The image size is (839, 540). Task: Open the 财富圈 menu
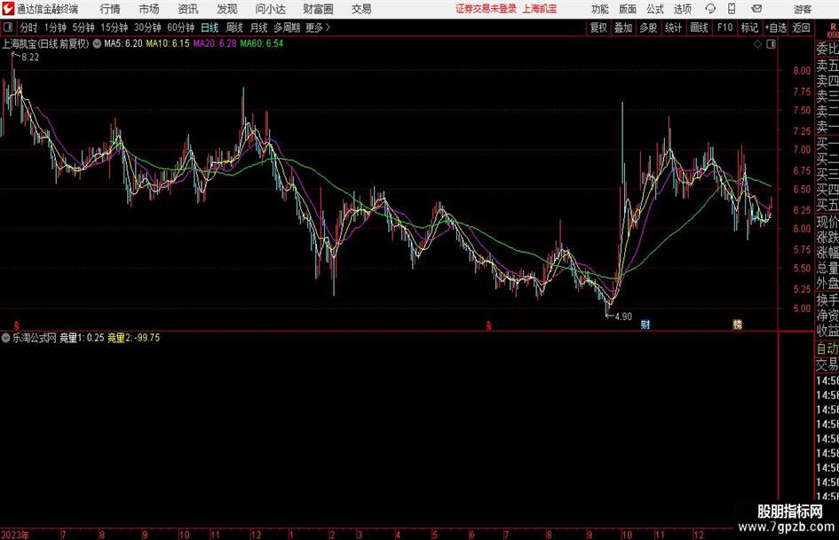point(318,9)
